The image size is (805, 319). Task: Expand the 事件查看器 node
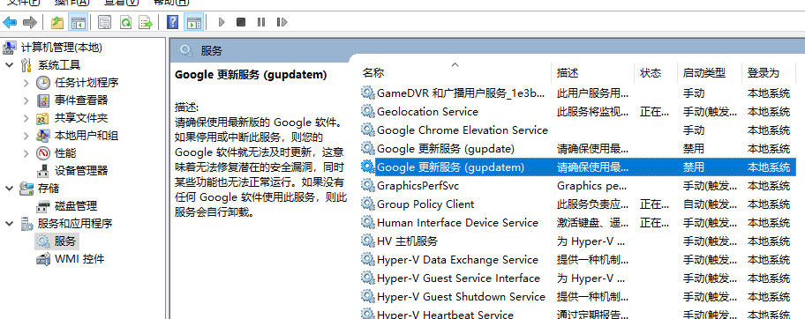(x=26, y=100)
